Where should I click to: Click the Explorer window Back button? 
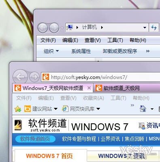43,28
